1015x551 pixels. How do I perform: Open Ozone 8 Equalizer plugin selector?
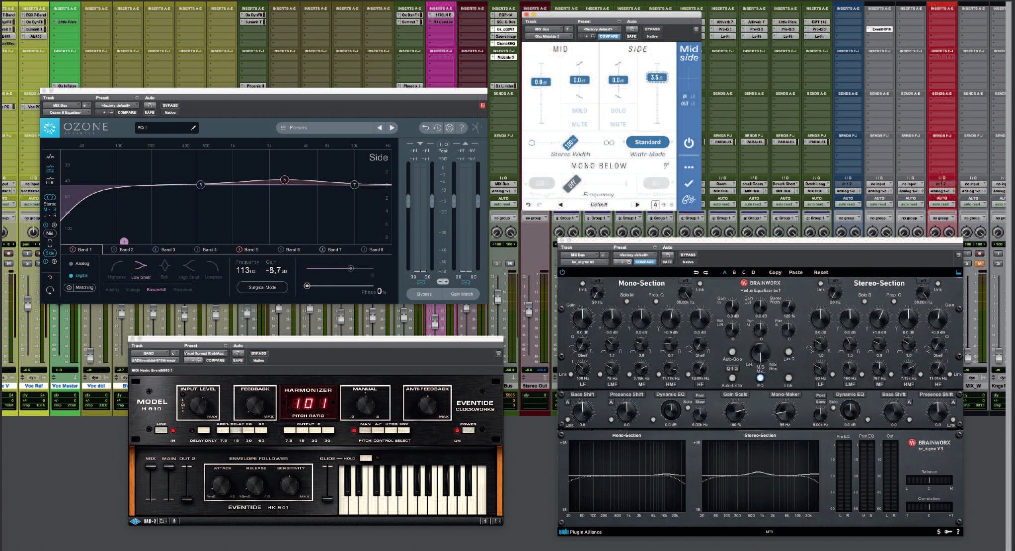click(x=67, y=112)
